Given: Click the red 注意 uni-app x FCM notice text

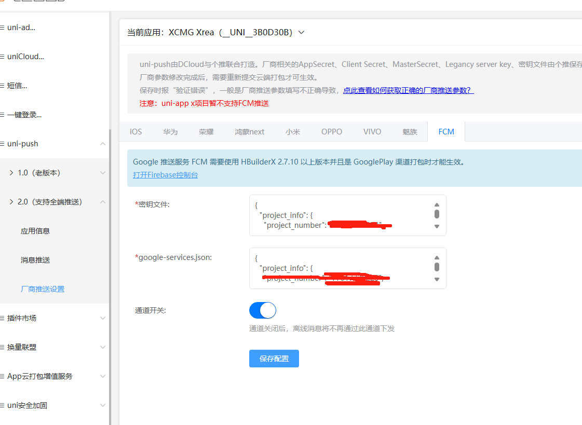Looking at the screenshot, I should [204, 103].
